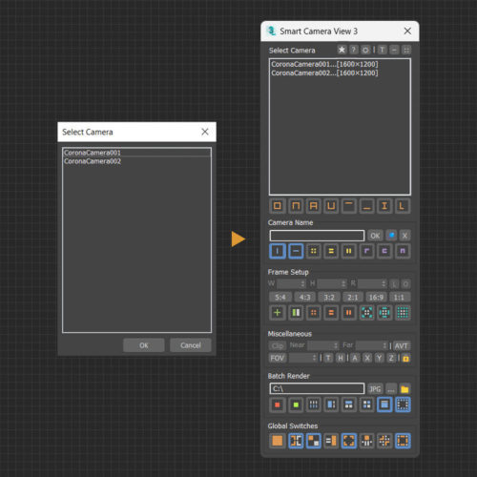This screenshot has height=477, width=477.
Task: Toggle the Clip button in Miscellaneous
Action: (278, 345)
